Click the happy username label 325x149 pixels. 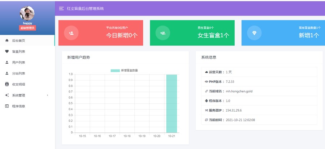coord(27,23)
